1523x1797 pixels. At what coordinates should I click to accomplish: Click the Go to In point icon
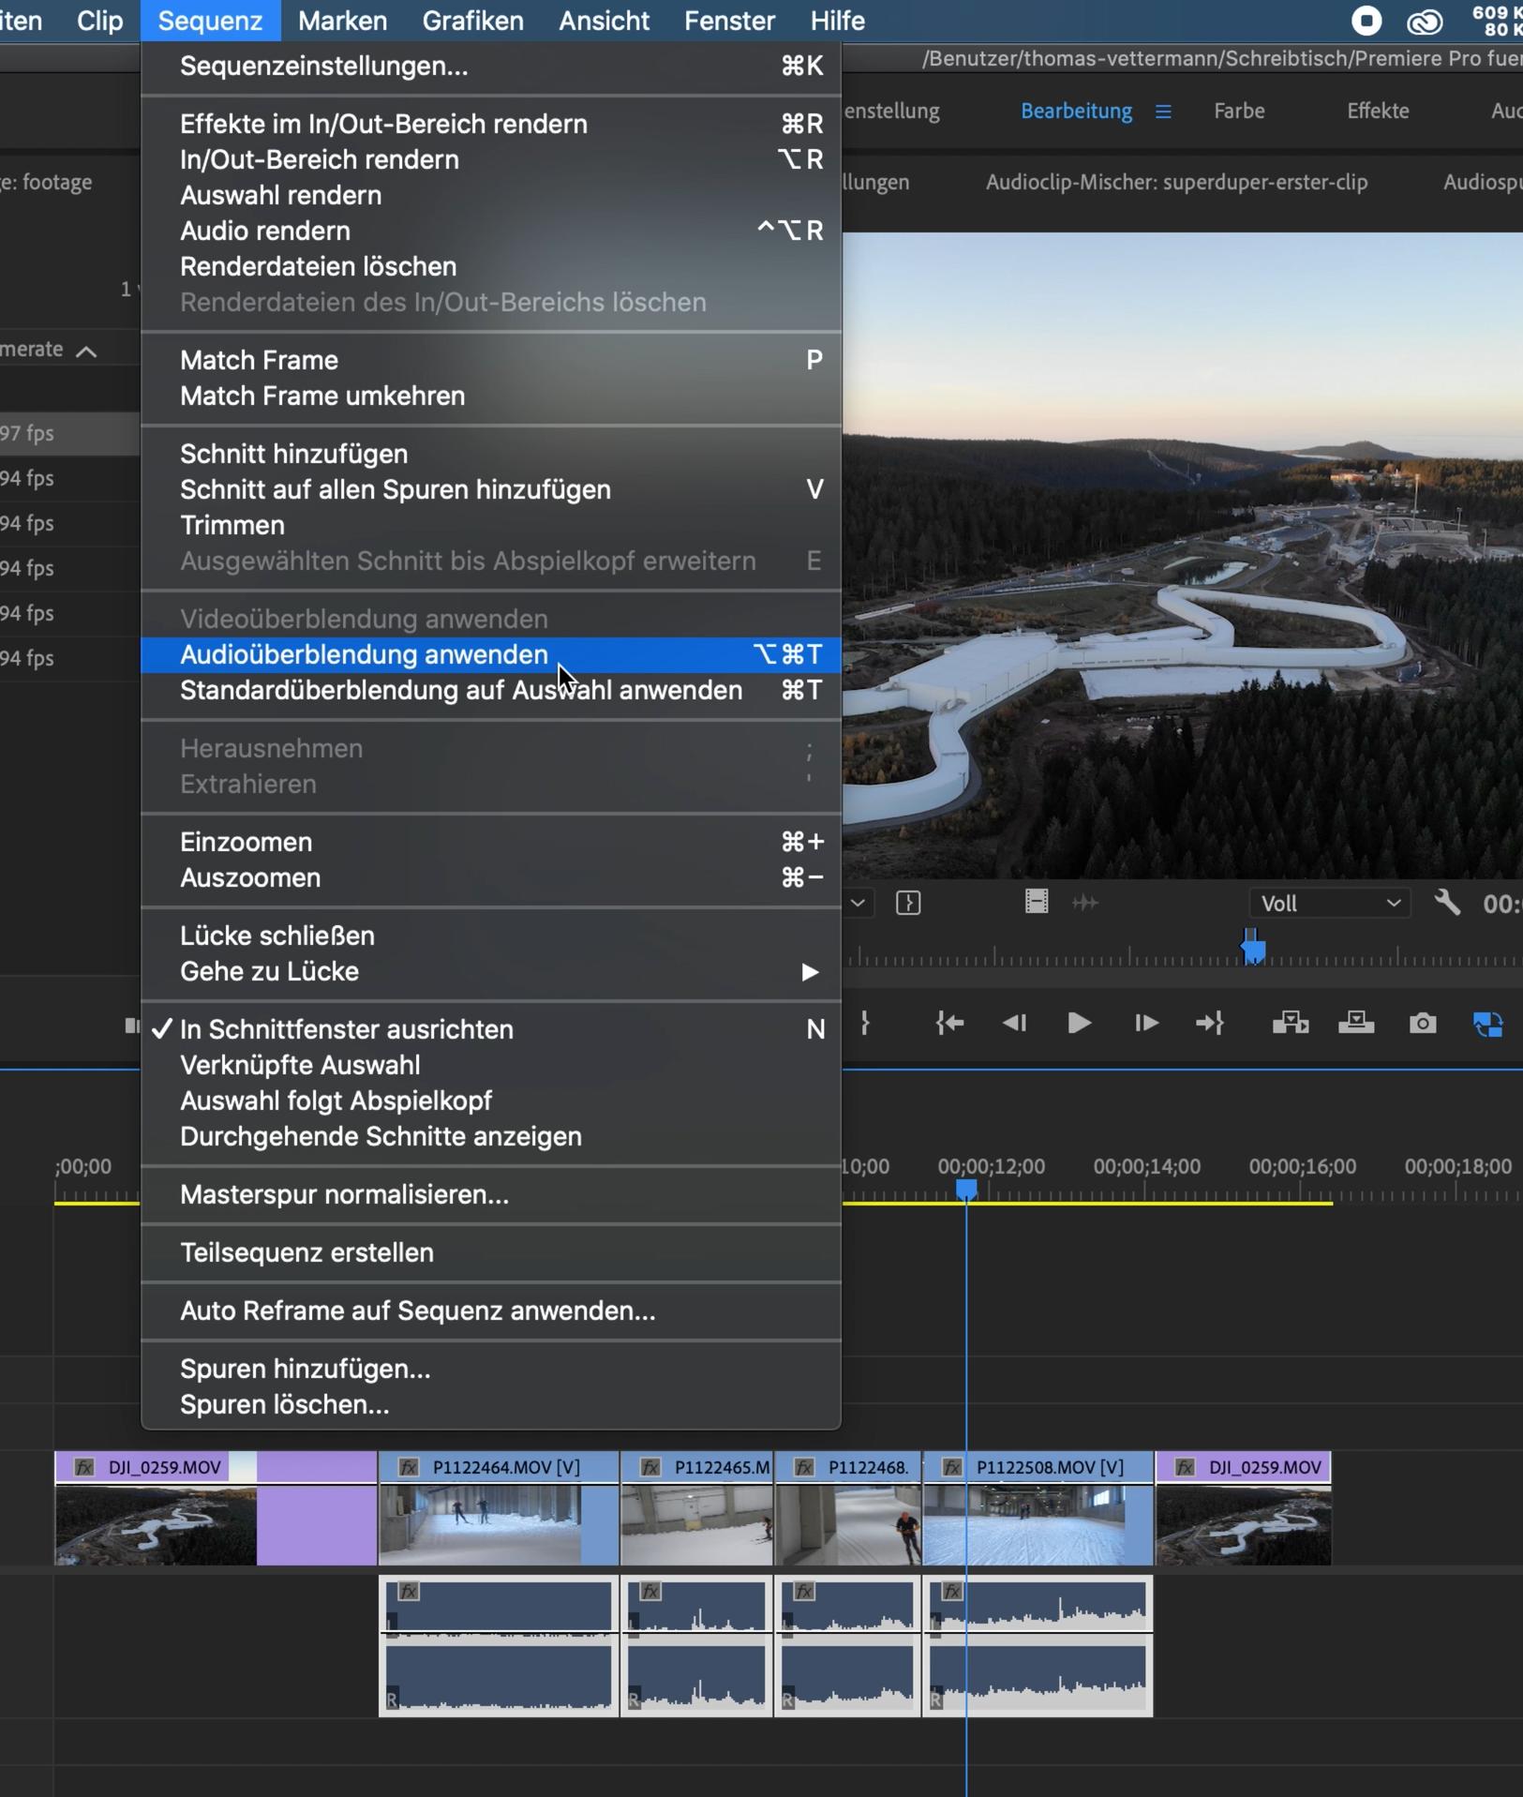pyautogui.click(x=949, y=1023)
